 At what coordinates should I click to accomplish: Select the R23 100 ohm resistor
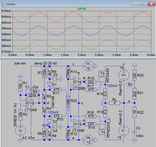68,101
